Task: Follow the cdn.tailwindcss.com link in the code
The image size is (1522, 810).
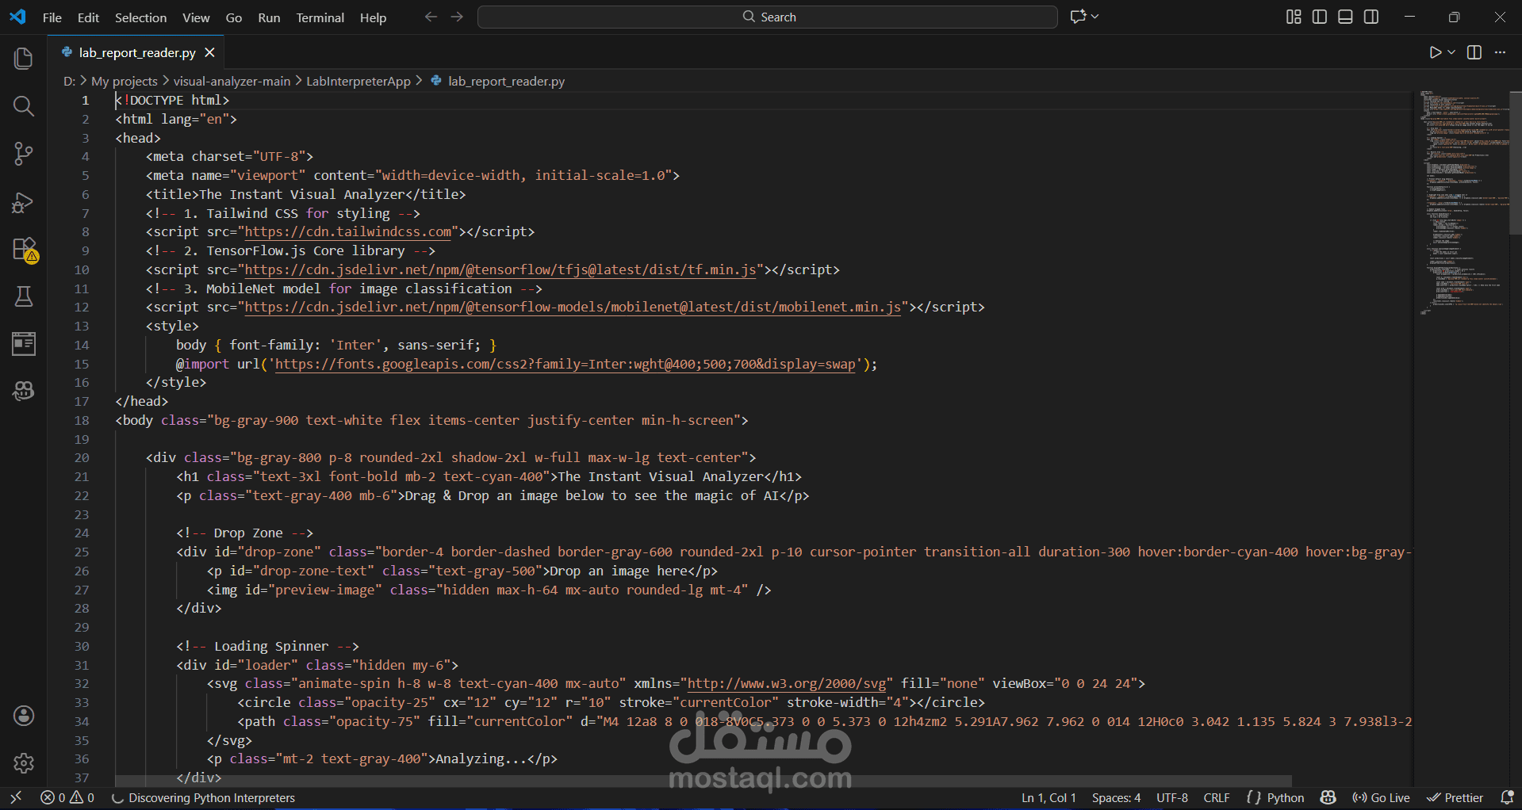Action: tap(348, 232)
